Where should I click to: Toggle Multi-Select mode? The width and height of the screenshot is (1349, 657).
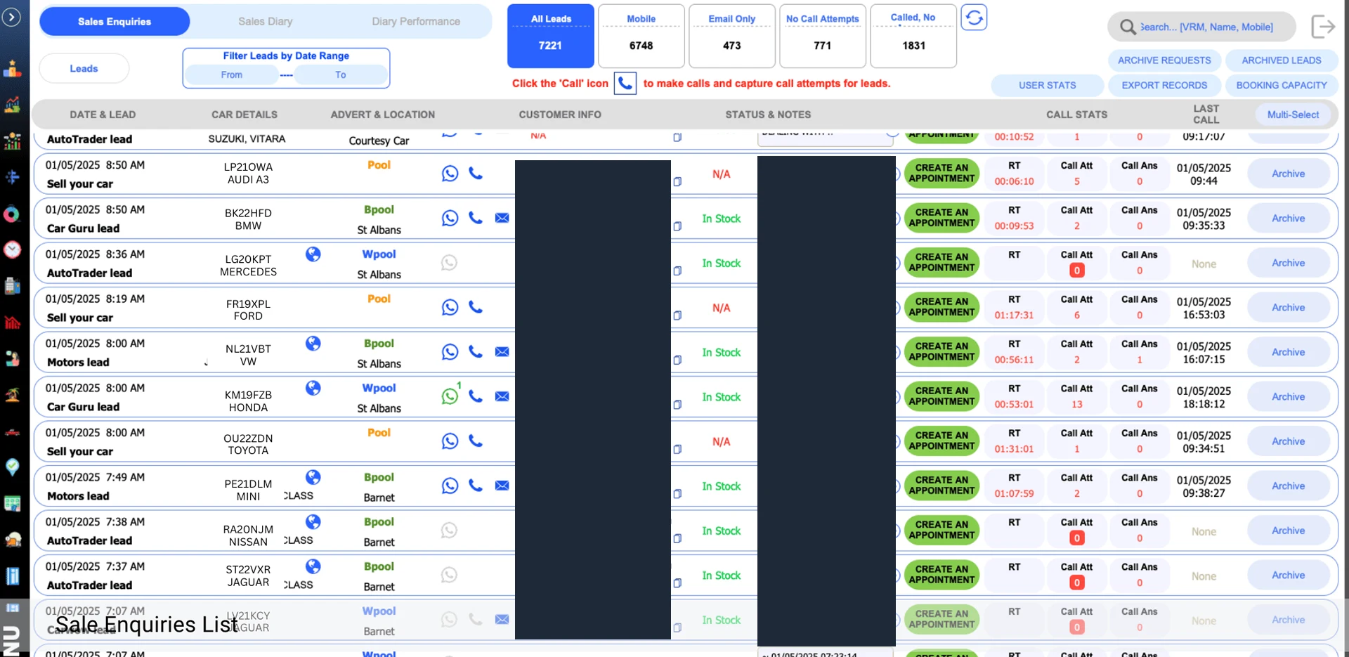click(x=1293, y=115)
